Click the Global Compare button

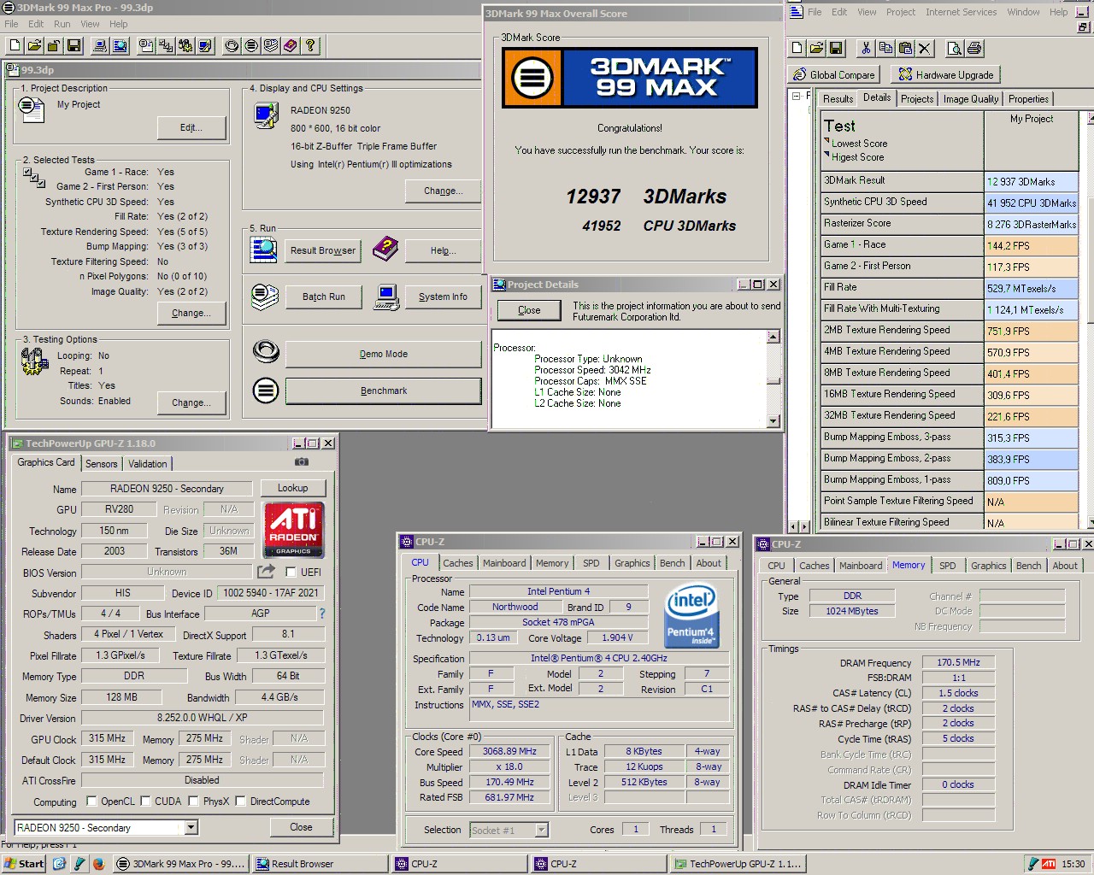(x=833, y=74)
